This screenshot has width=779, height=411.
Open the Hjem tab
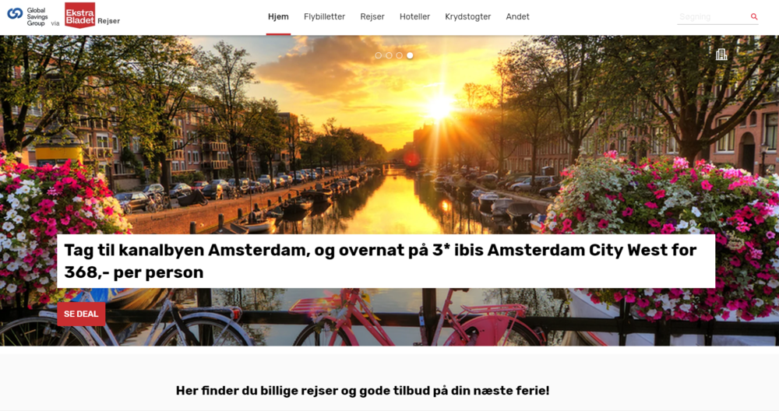pyautogui.click(x=278, y=17)
